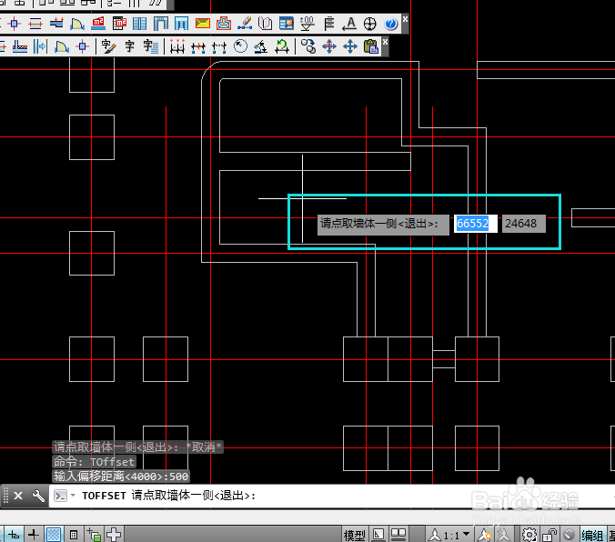Open the m² area table icon
Screen dimensions: 615x542
(119, 24)
